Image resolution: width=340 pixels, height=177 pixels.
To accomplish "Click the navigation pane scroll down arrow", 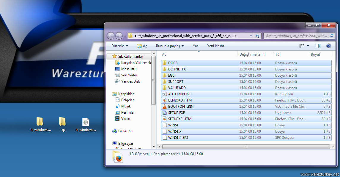I will coord(154,147).
